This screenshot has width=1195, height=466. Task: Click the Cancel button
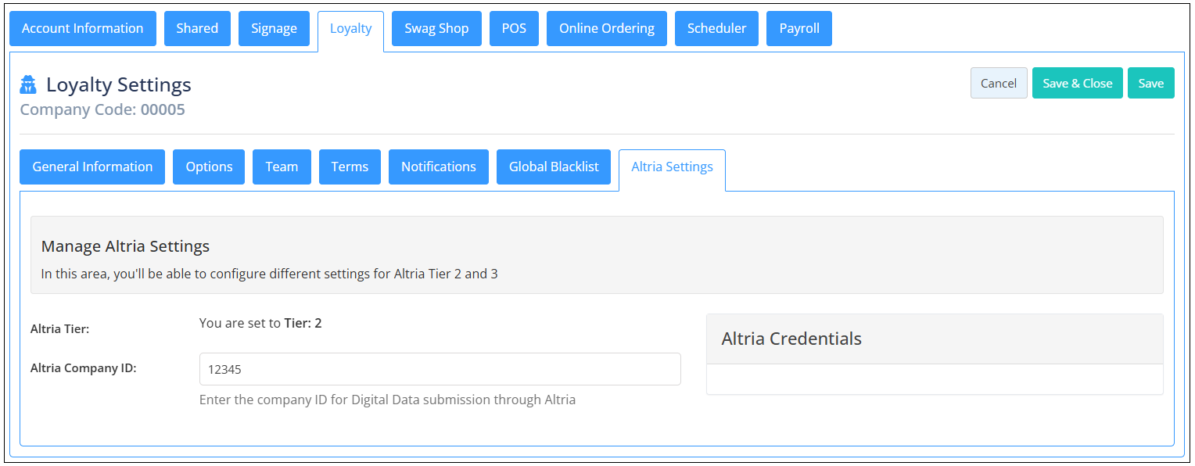click(x=999, y=83)
